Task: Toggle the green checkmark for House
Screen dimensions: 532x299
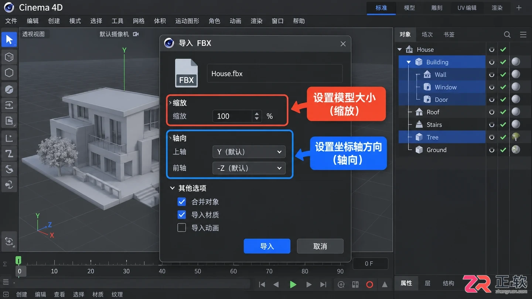Action: coord(503,49)
